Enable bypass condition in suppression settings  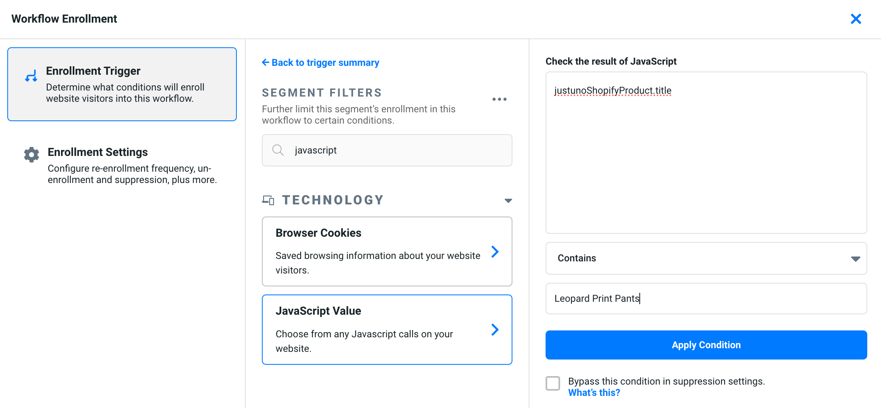coord(553,383)
